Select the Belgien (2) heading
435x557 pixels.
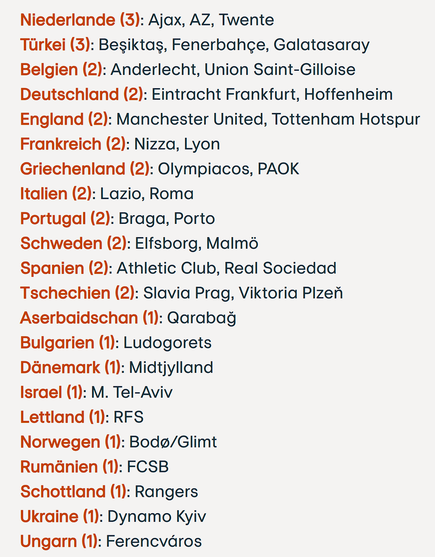pyautogui.click(x=61, y=70)
